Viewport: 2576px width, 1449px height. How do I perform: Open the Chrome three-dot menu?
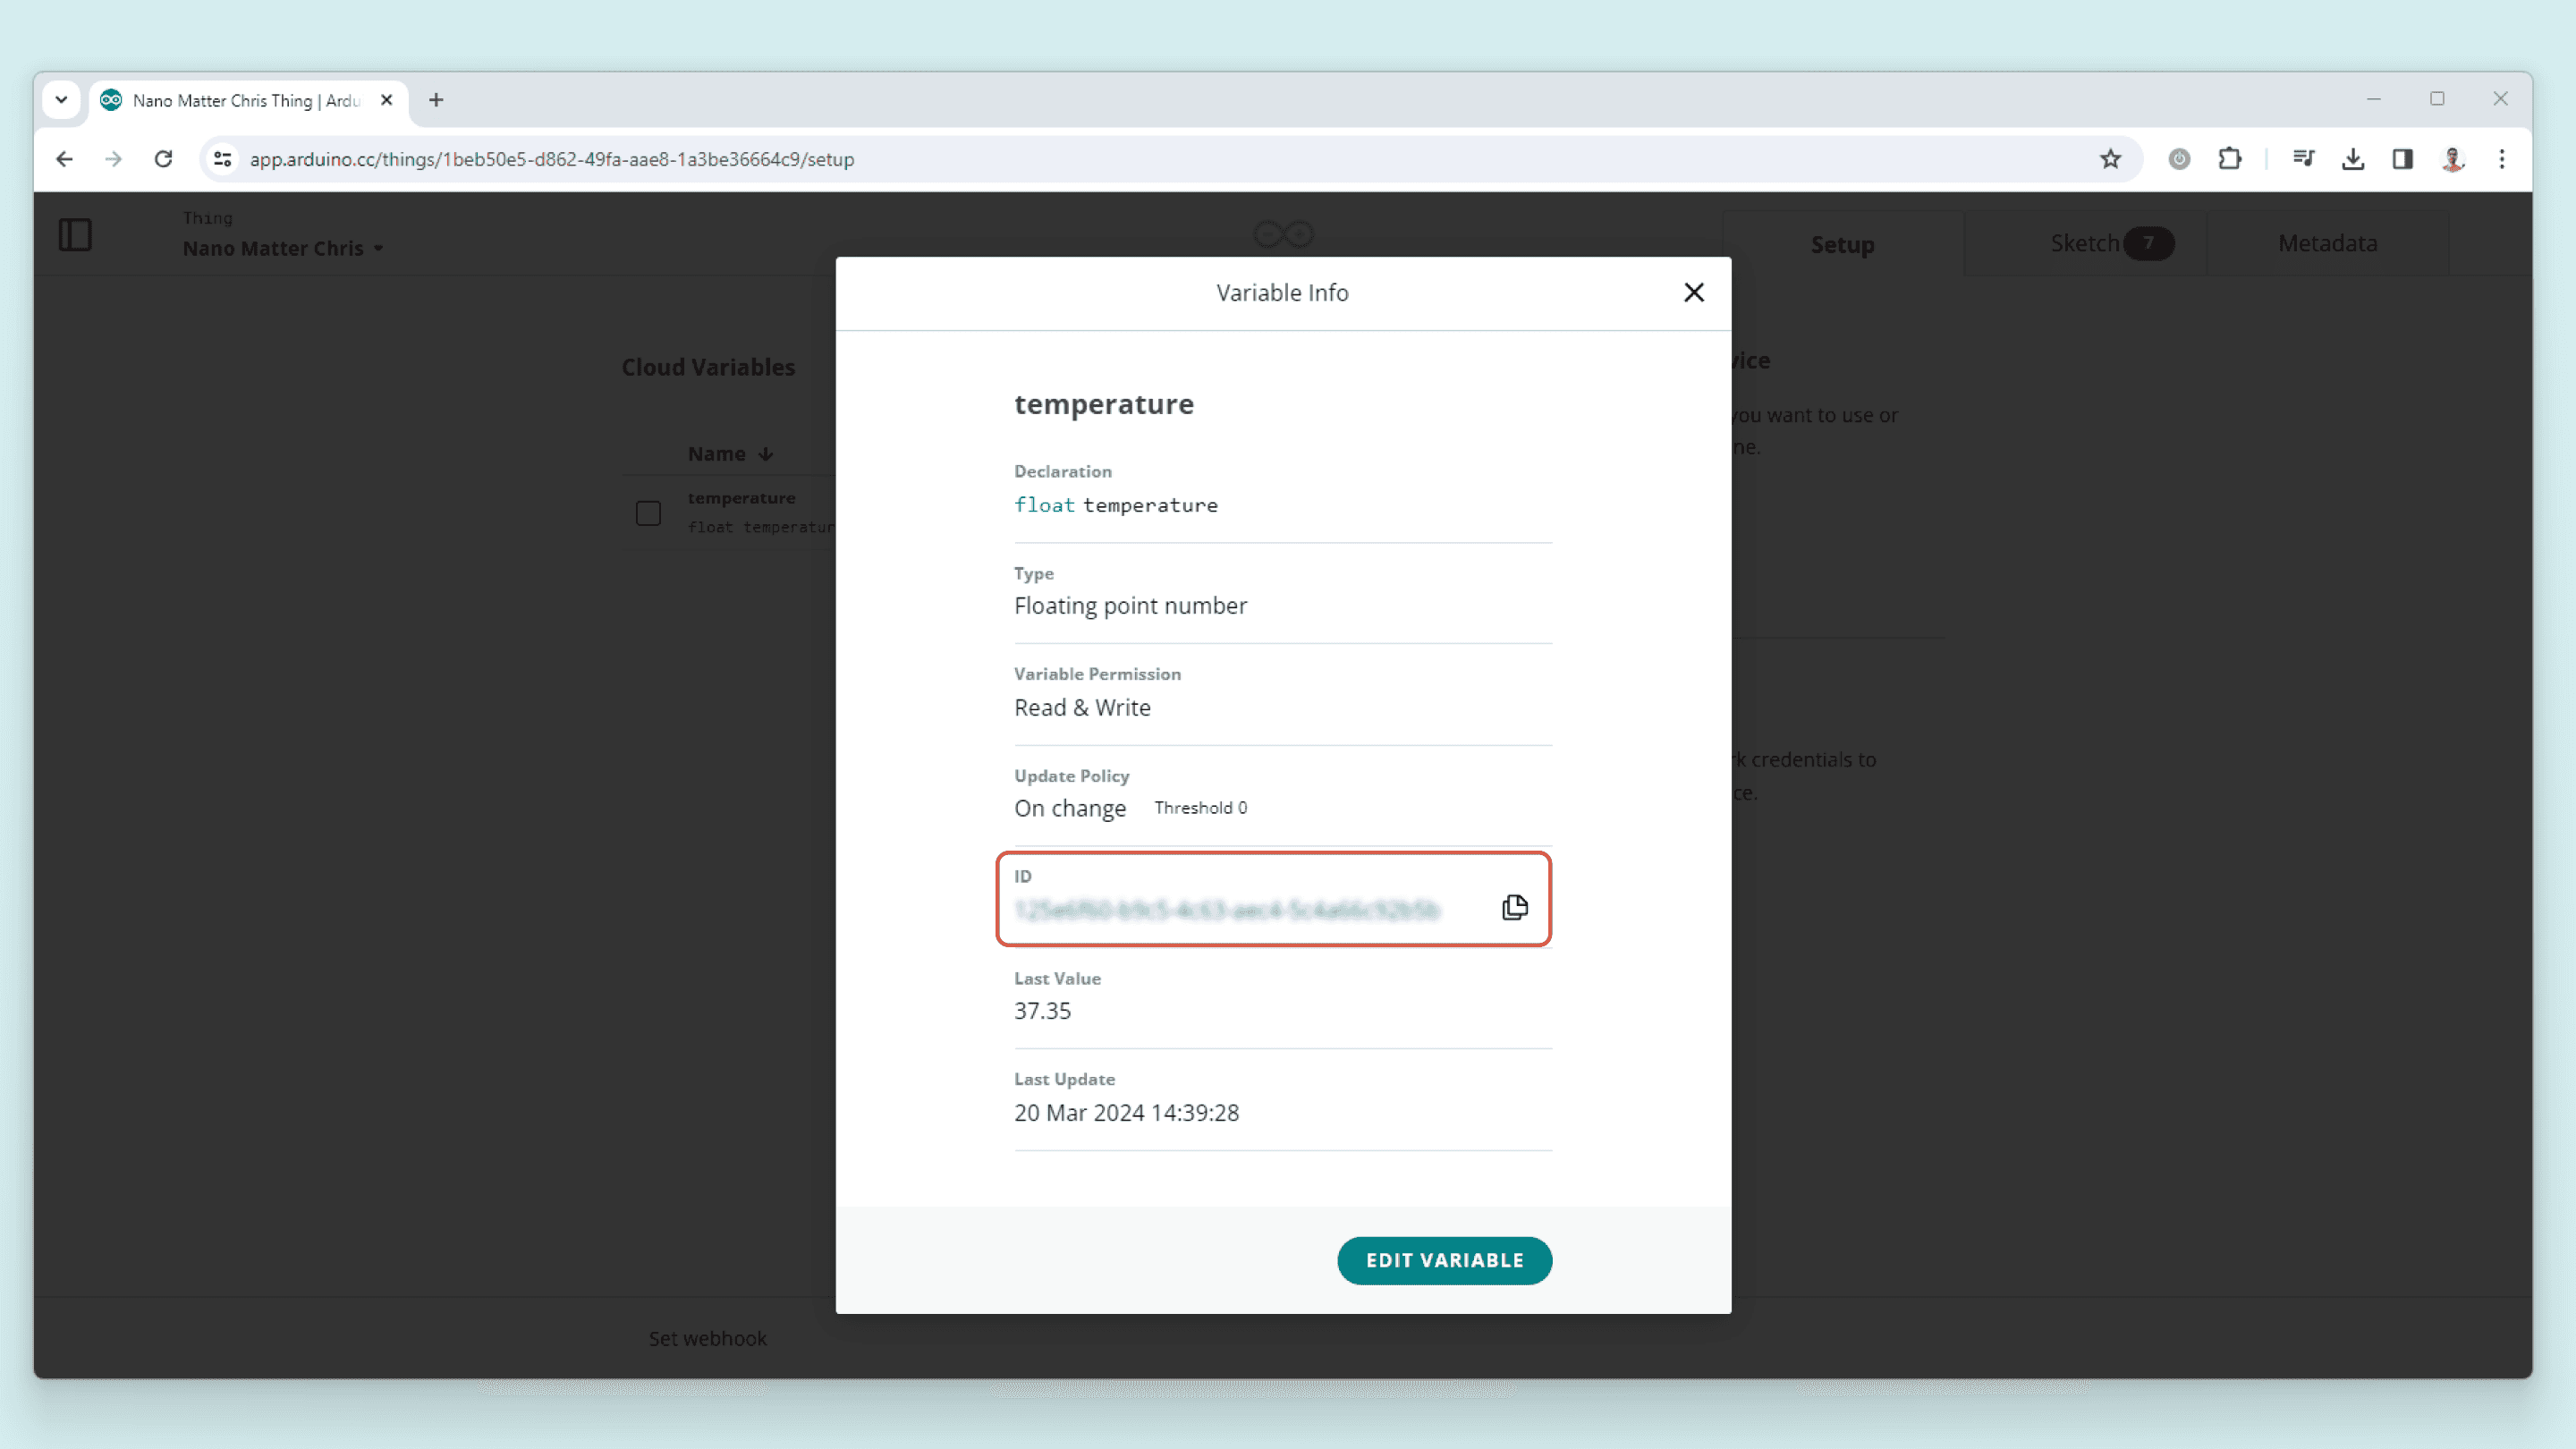click(x=2501, y=159)
